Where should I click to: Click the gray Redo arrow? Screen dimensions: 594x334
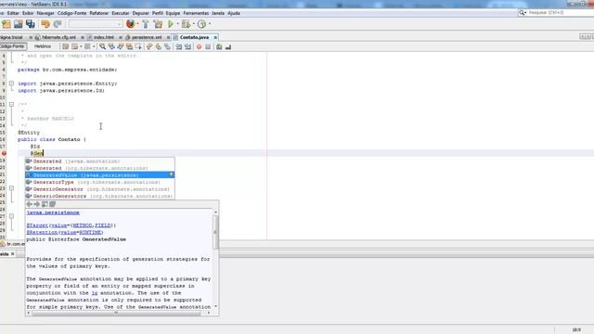click(58, 24)
